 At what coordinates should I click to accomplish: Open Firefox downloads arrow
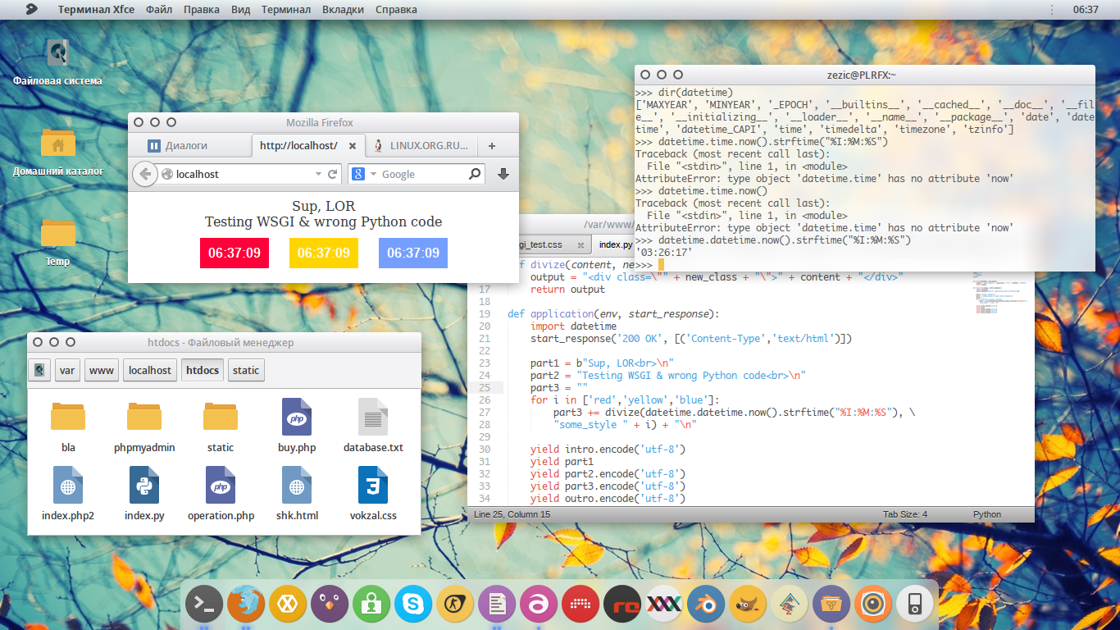coord(503,174)
